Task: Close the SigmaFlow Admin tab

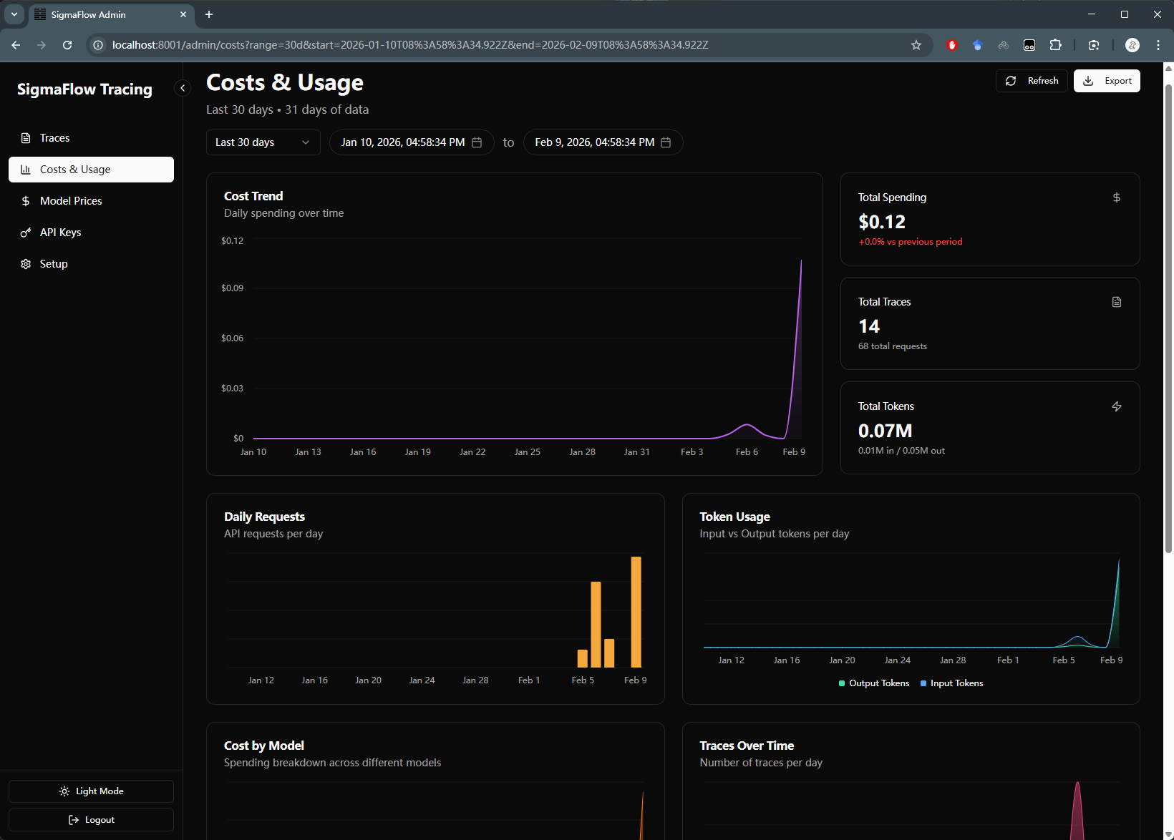Action: 183,14
